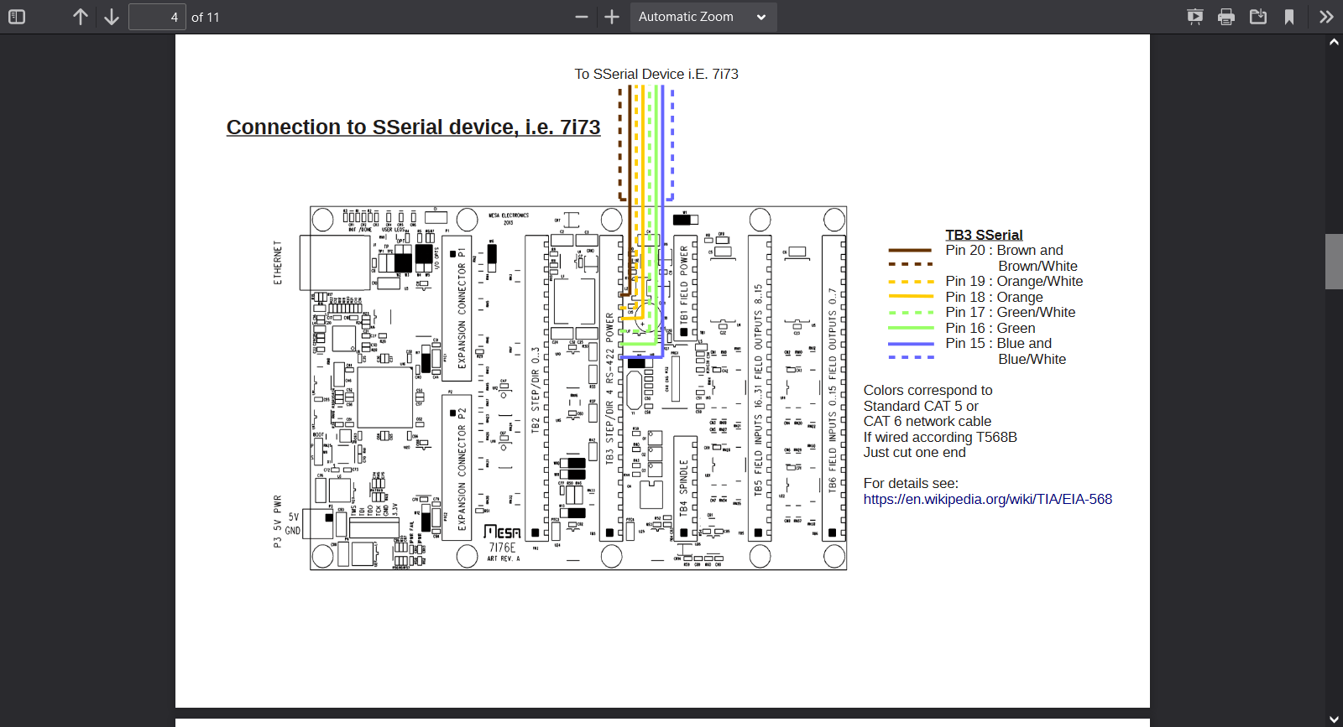
Task: Click the MESA 7I76E logo on board
Action: [503, 532]
